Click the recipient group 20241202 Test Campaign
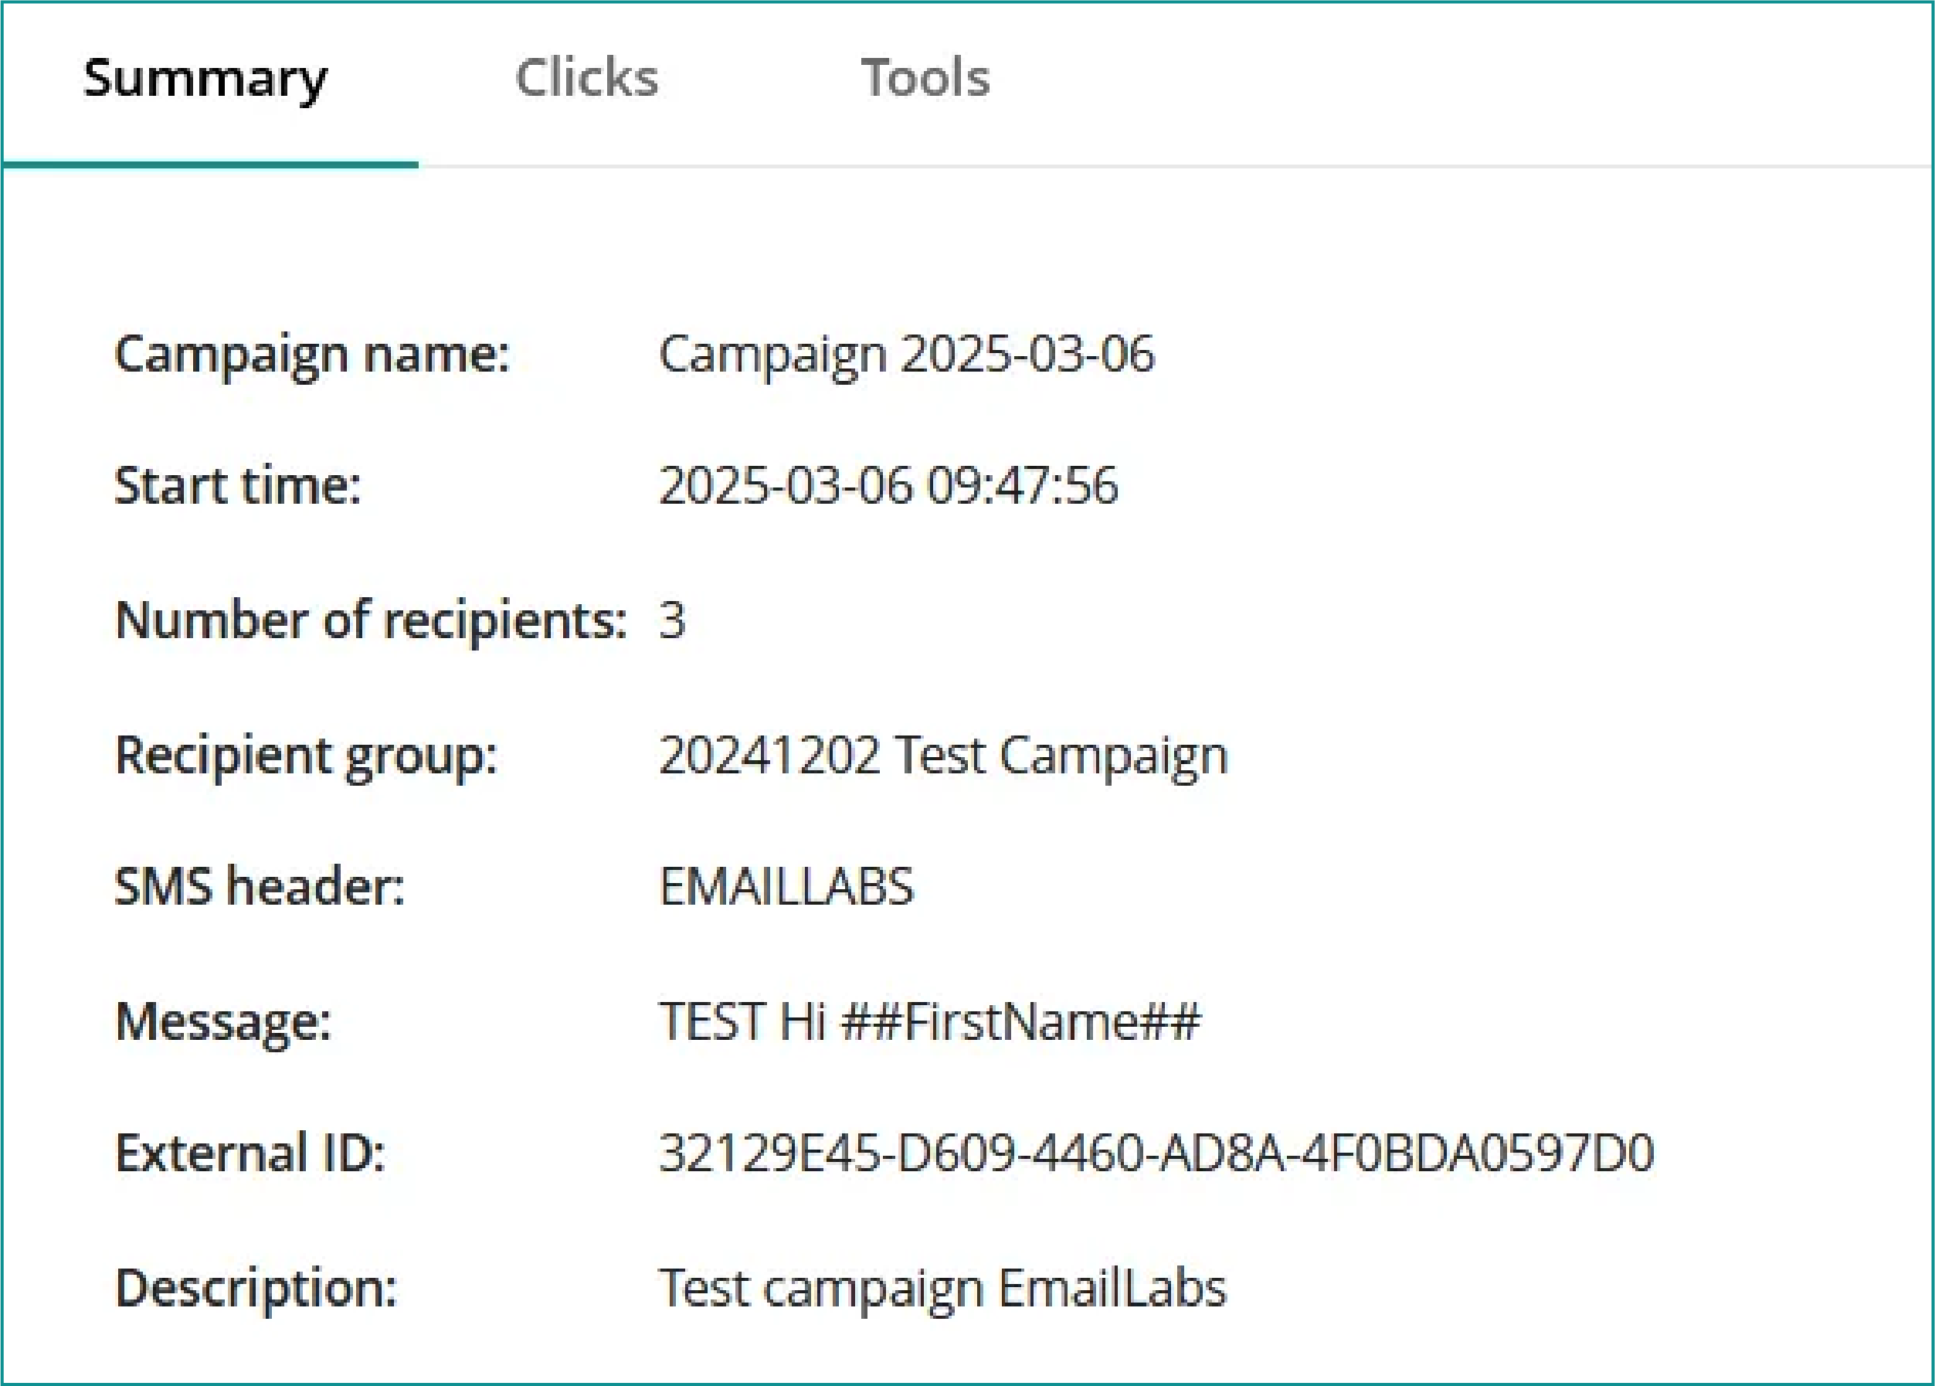The image size is (1935, 1386). tap(942, 756)
